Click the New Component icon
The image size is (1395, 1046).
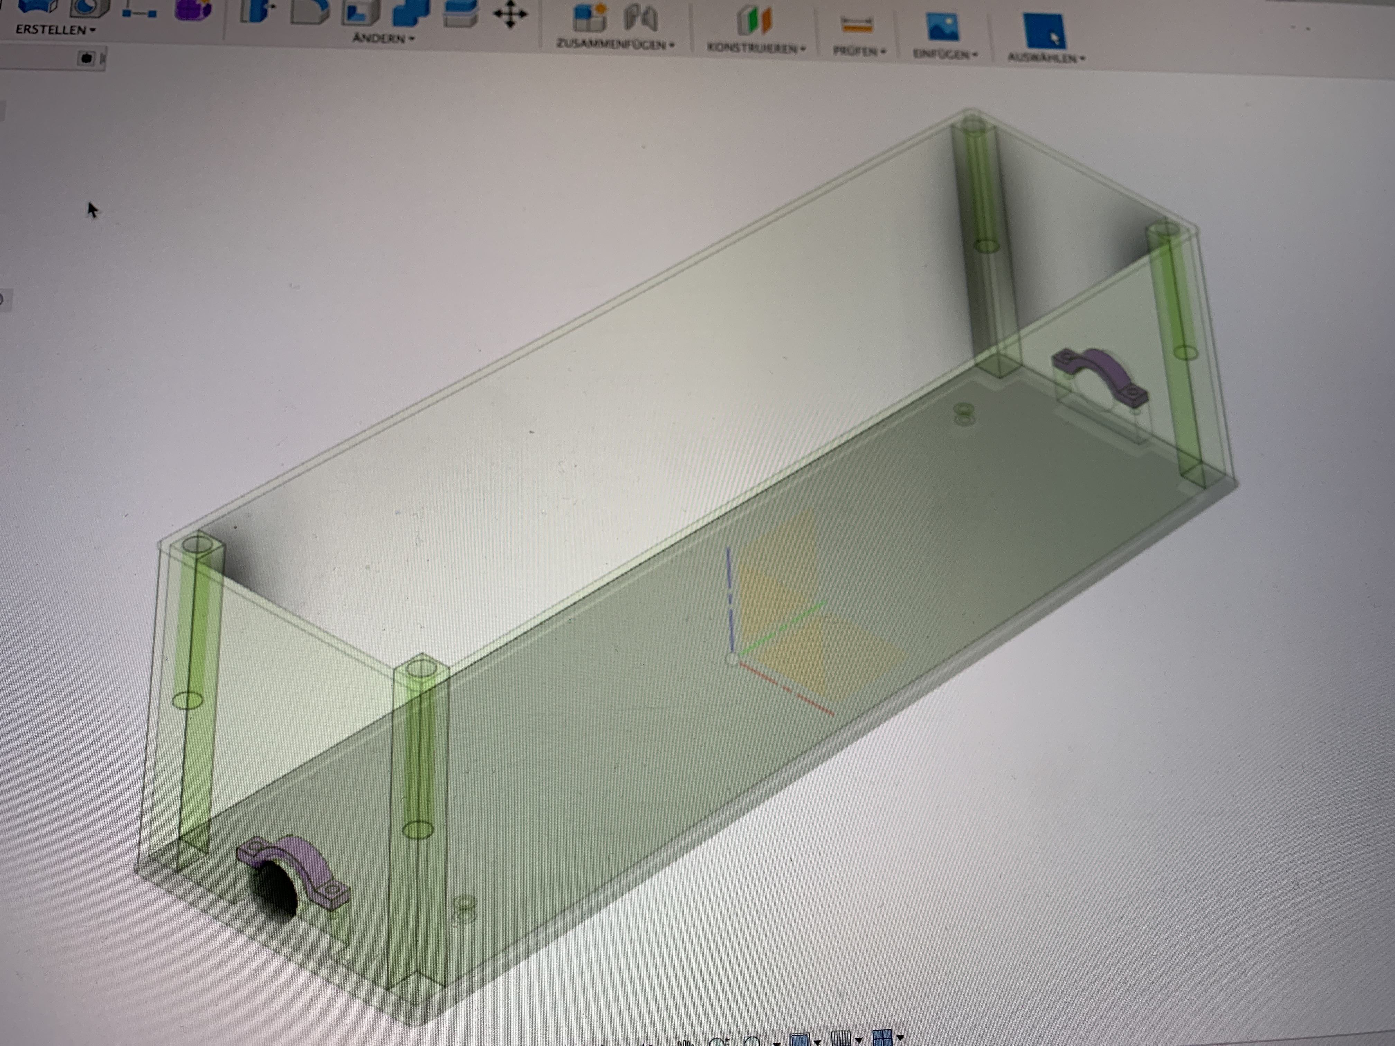[x=590, y=17]
